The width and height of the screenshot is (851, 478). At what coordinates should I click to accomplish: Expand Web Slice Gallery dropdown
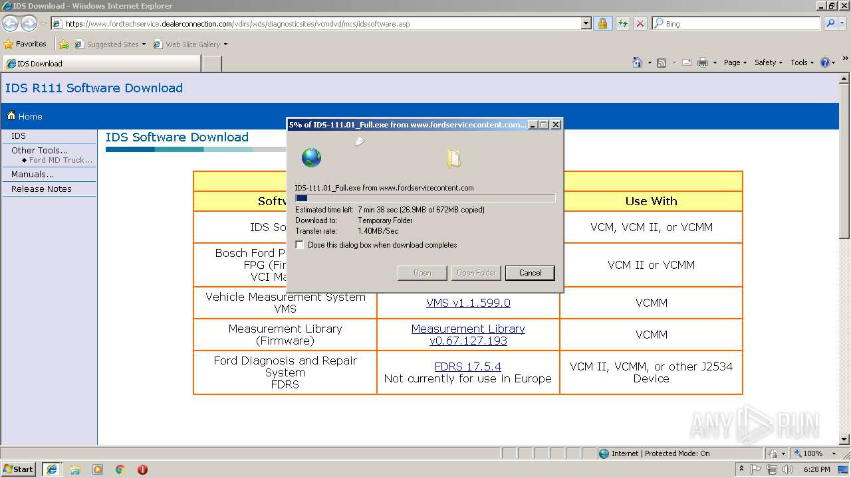coord(225,44)
